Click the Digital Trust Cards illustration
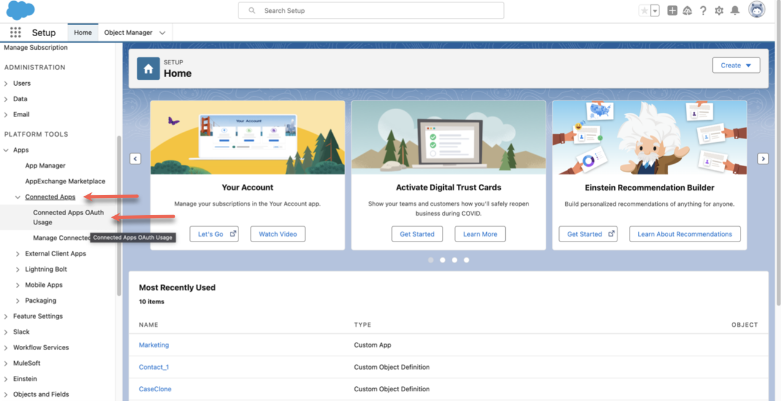Viewport: 781px width, 401px height. pyautogui.click(x=449, y=138)
